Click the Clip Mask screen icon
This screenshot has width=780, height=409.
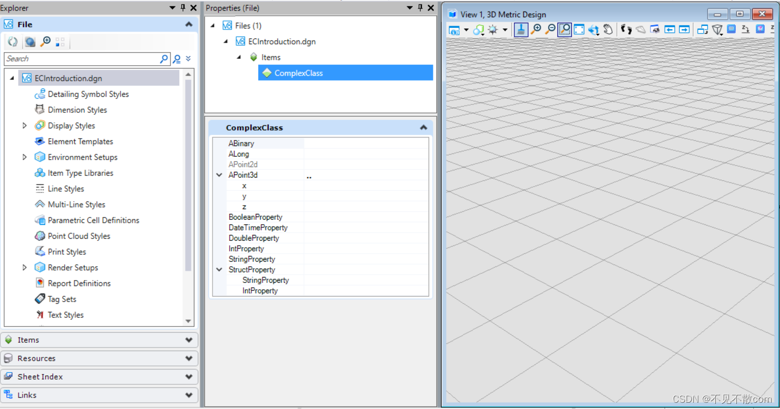click(x=731, y=30)
